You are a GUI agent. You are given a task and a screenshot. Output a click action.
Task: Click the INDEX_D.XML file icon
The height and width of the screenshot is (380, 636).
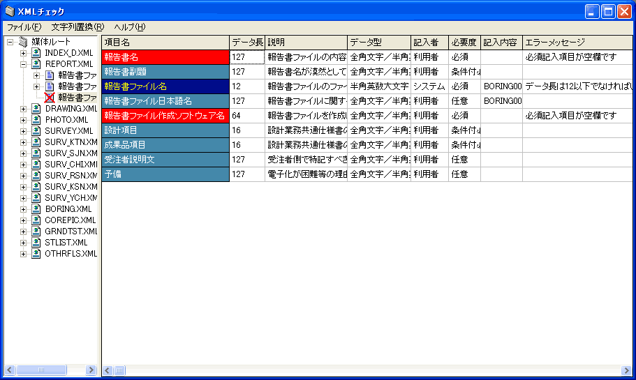pos(36,53)
